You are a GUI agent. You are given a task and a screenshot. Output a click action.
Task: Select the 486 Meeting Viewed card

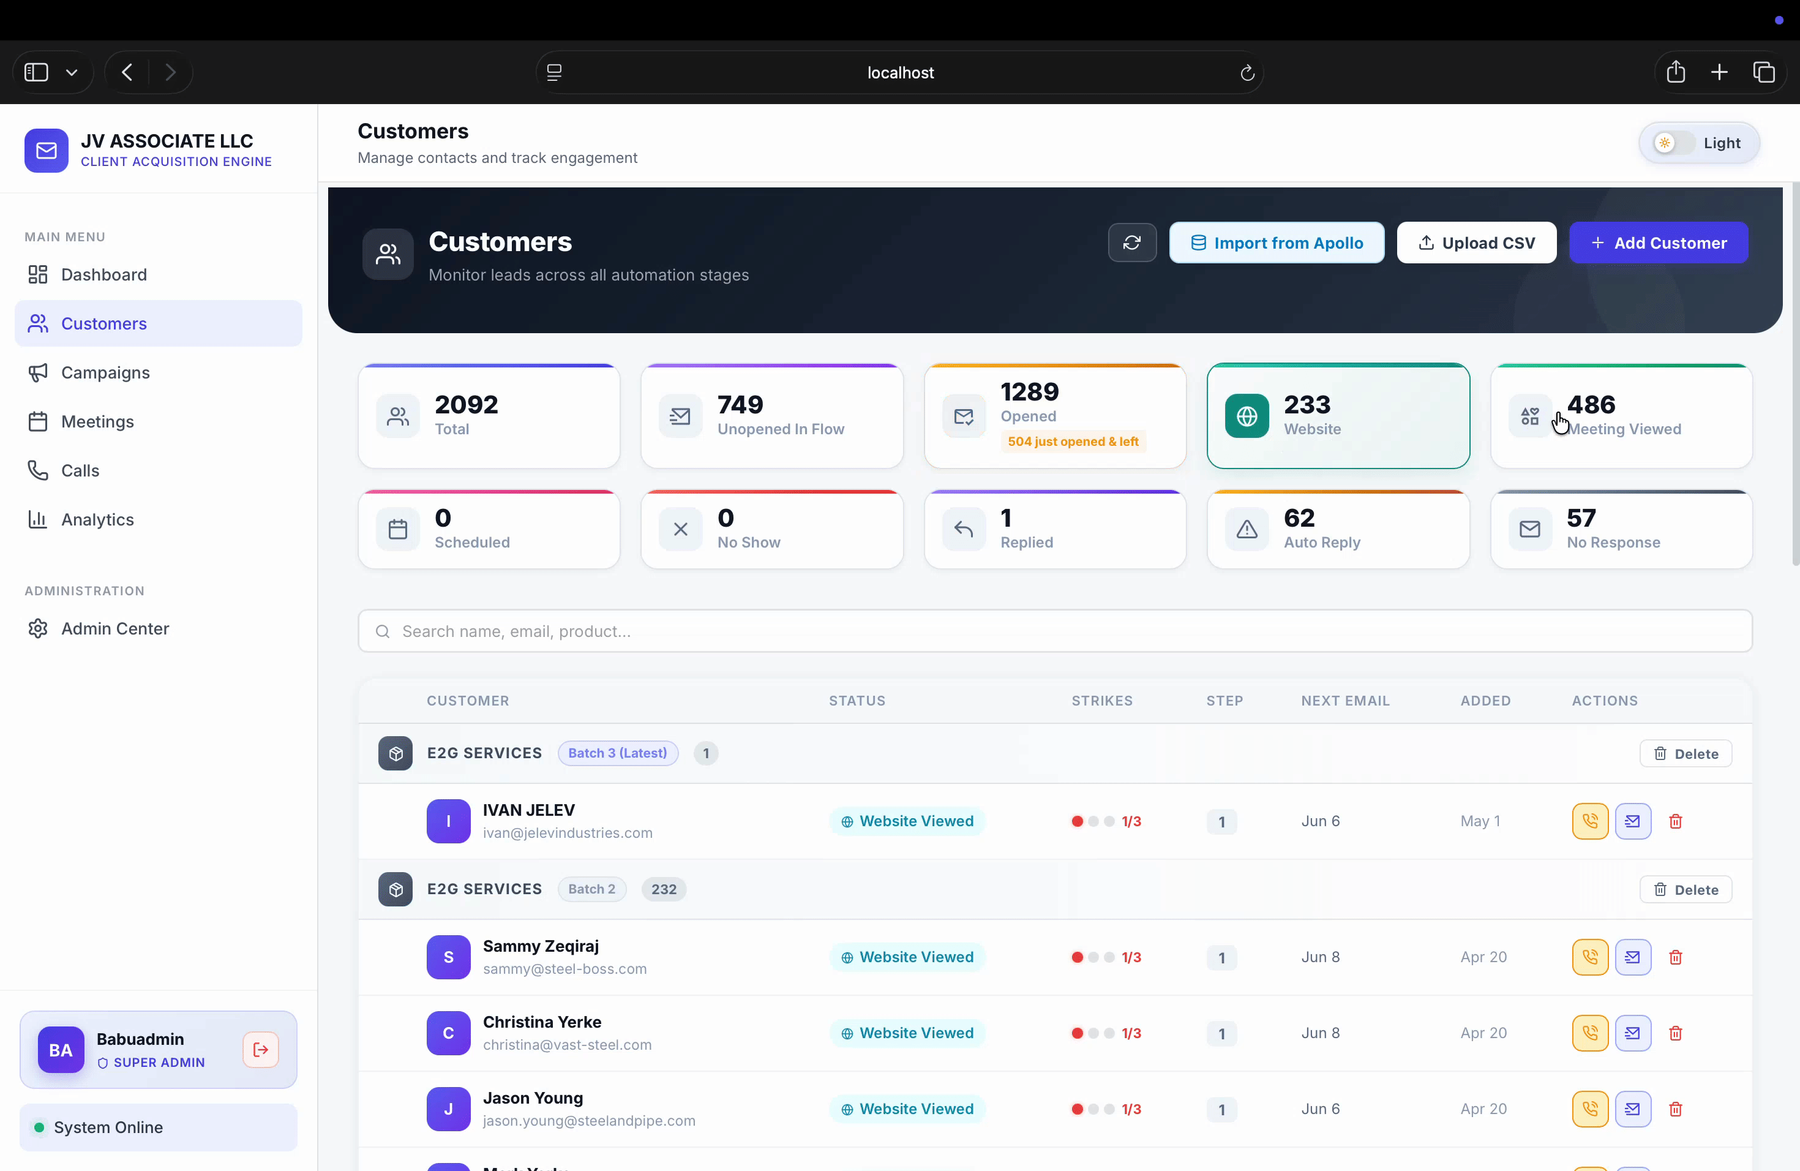pyautogui.click(x=1621, y=416)
